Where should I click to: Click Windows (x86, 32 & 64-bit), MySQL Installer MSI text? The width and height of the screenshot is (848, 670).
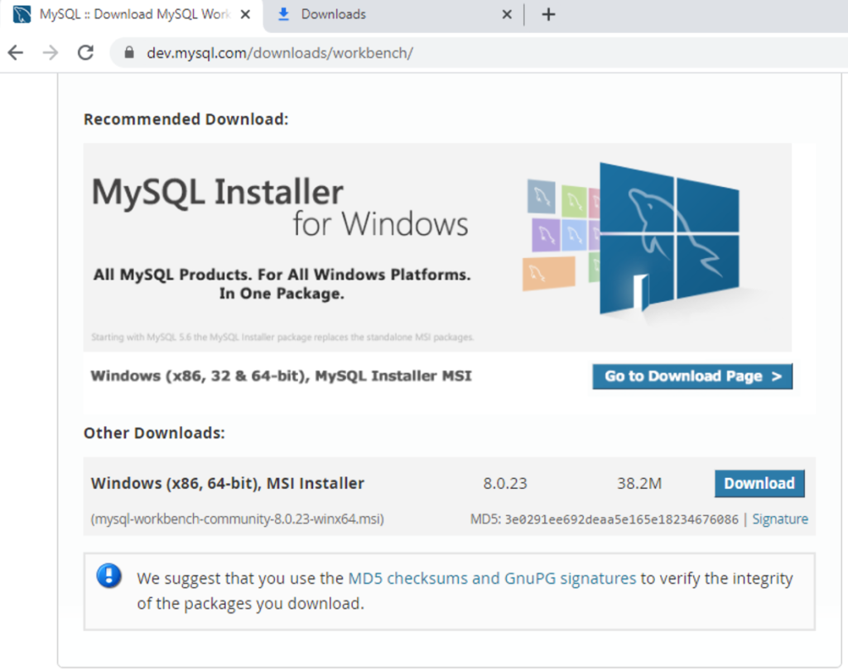282,376
